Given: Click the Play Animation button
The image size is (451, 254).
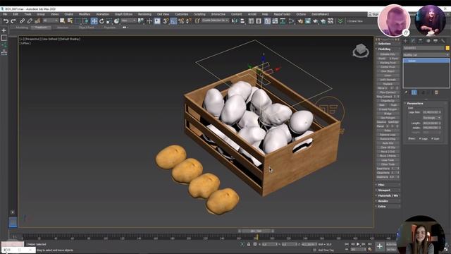Looking at the screenshot, I should tap(358, 244).
